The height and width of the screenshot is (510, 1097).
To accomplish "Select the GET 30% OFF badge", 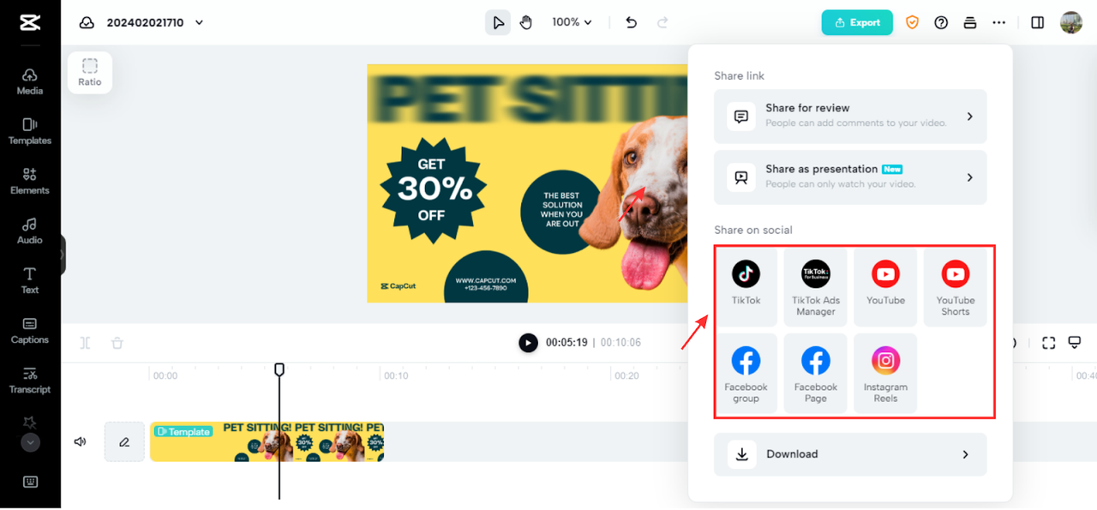I will click(431, 189).
